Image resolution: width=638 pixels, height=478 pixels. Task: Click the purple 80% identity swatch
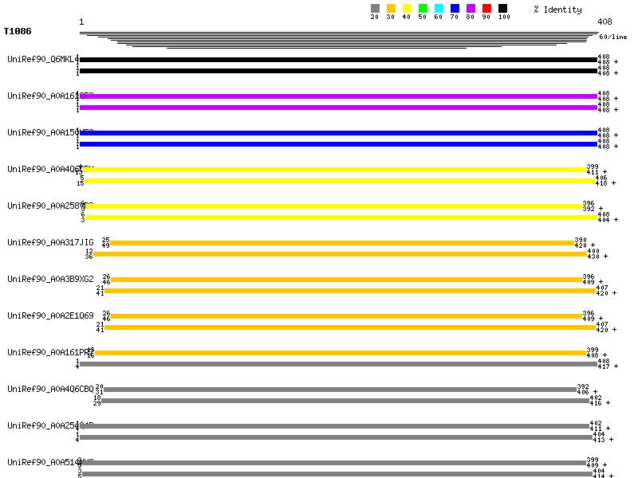coord(471,9)
